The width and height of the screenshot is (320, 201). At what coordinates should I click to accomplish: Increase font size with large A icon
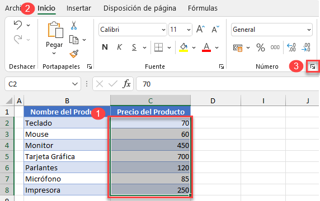200,30
